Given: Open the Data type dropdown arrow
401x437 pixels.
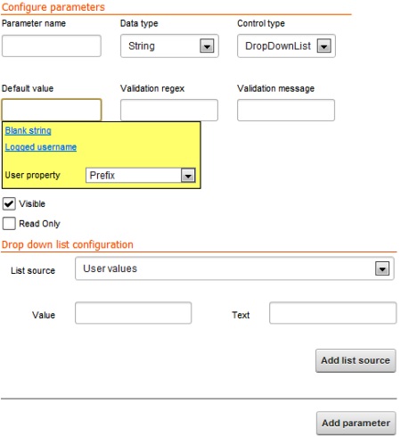Looking at the screenshot, I should 207,46.
